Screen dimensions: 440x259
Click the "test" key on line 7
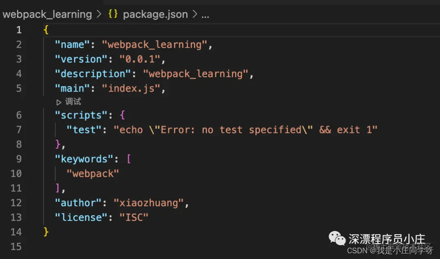(84, 130)
